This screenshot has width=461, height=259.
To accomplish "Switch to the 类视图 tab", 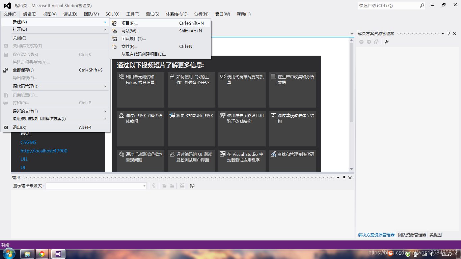I will (x=435, y=235).
